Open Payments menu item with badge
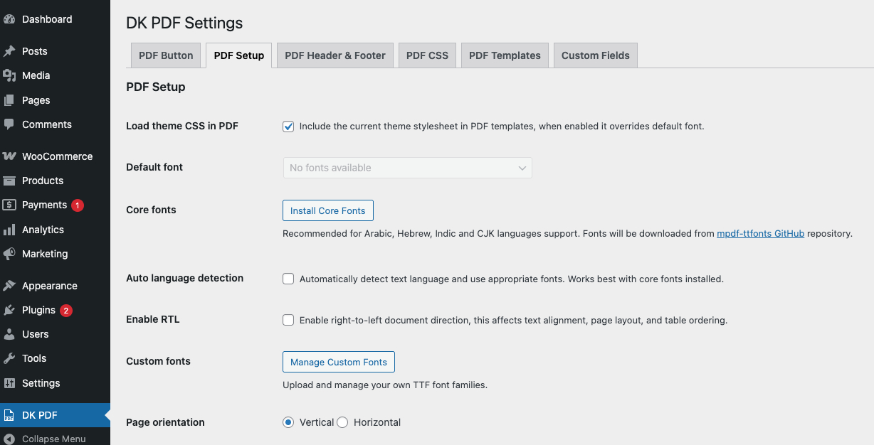Image resolution: width=874 pixels, height=445 pixels. click(44, 205)
